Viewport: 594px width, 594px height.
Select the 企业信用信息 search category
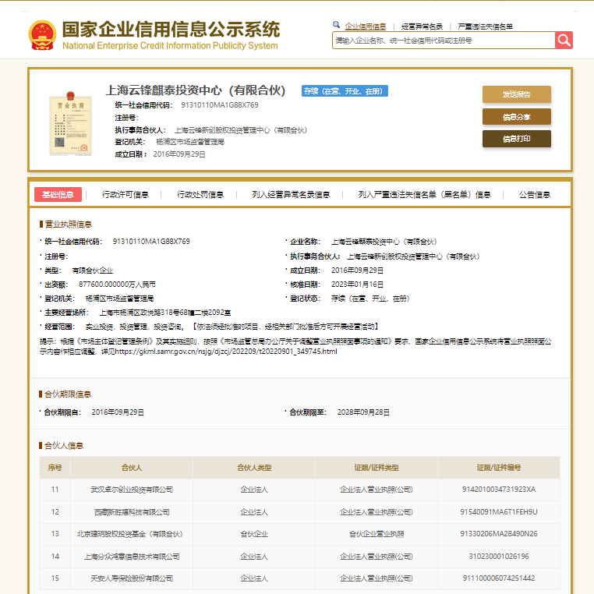click(x=365, y=27)
